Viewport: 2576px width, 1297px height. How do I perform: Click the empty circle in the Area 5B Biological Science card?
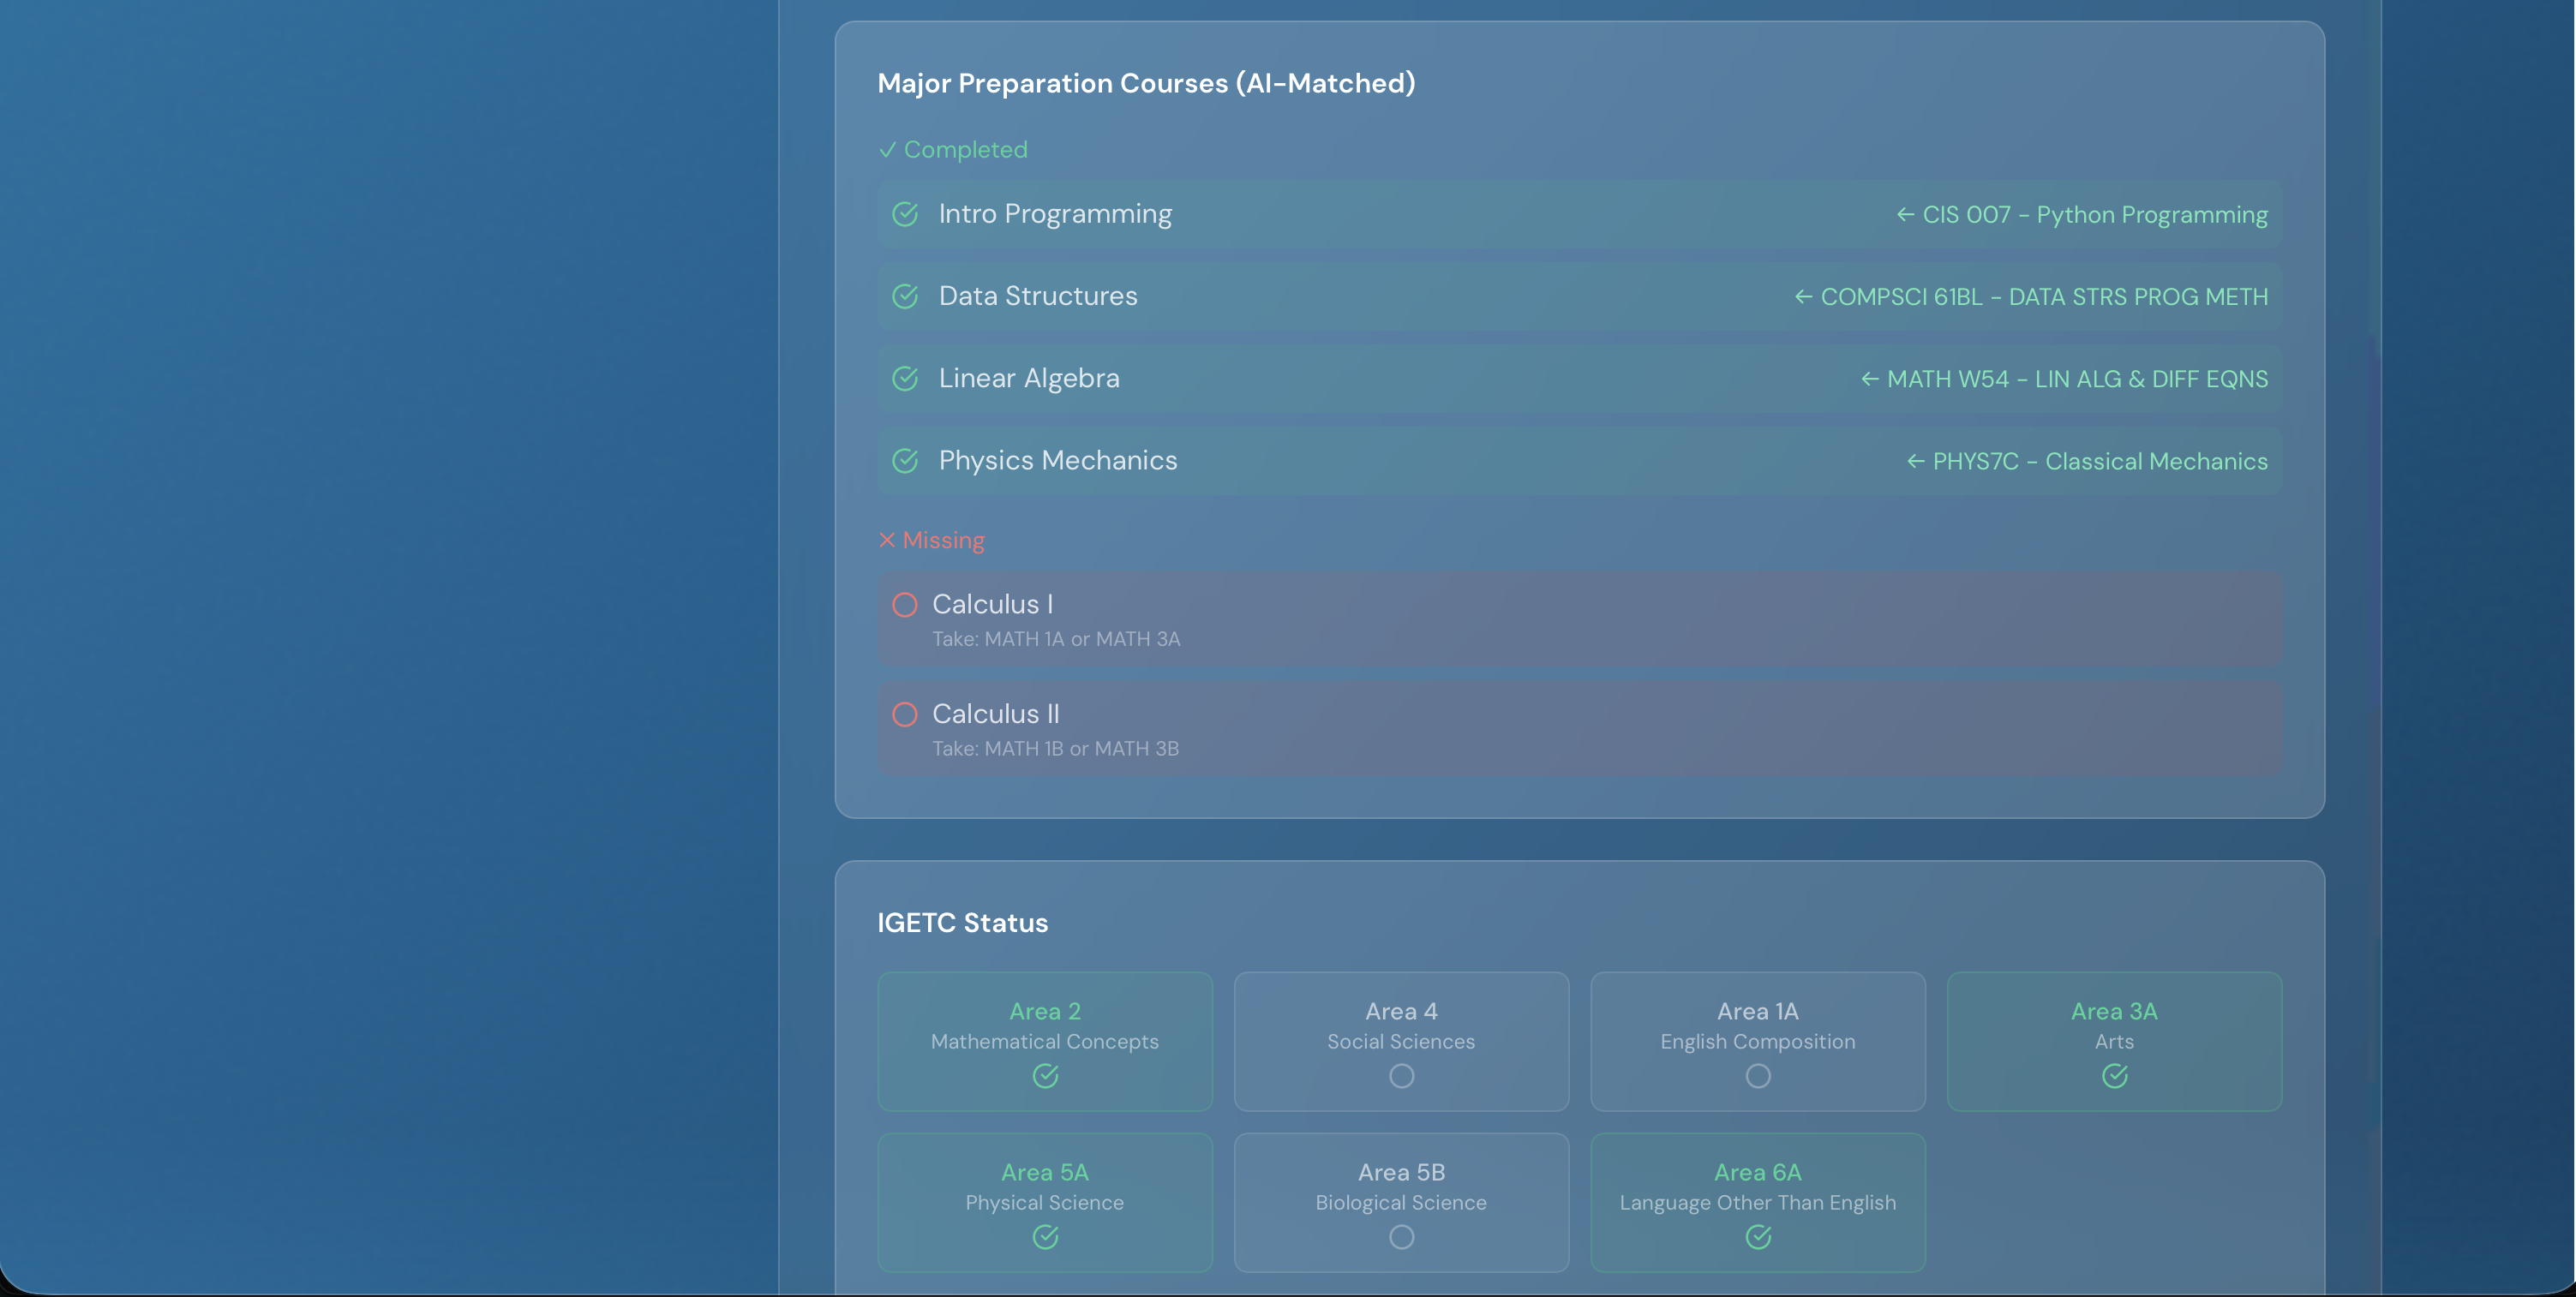[1401, 1237]
